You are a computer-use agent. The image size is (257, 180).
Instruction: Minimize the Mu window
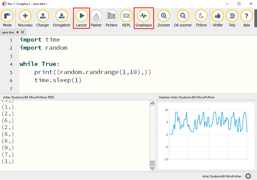tap(227, 4)
